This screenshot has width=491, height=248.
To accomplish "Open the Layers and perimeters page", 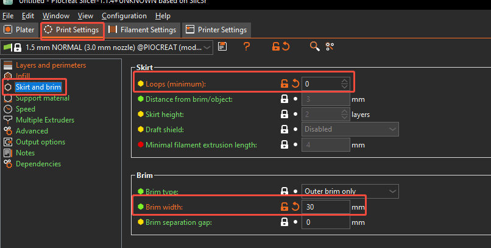I will [x=51, y=65].
